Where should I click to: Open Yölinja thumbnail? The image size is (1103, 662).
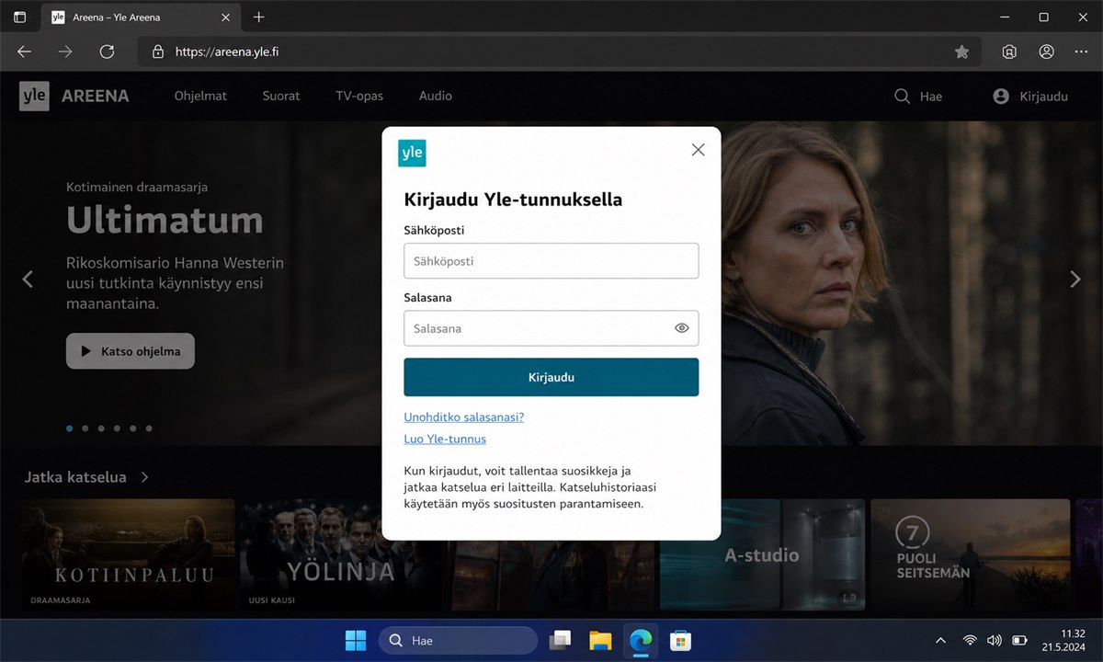(339, 556)
